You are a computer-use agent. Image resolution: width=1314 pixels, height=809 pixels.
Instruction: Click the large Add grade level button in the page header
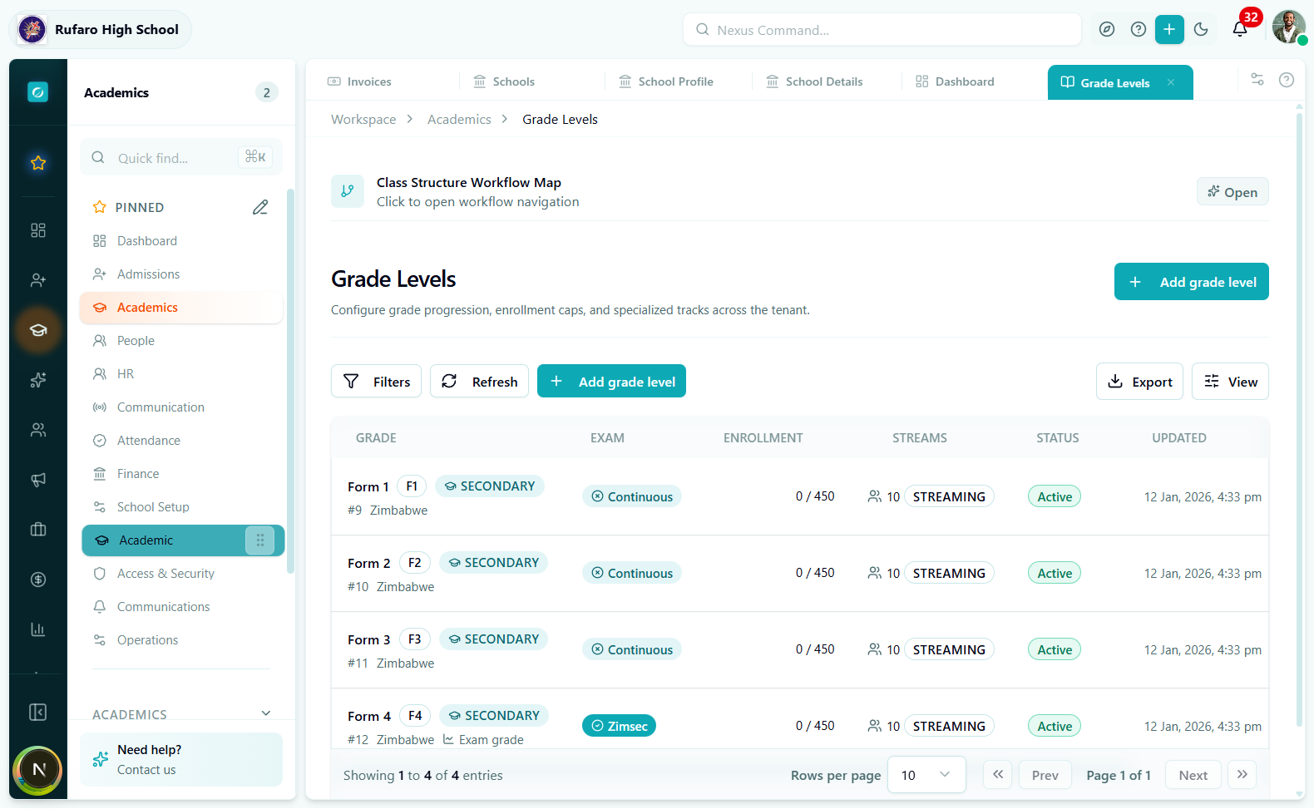[1191, 282]
